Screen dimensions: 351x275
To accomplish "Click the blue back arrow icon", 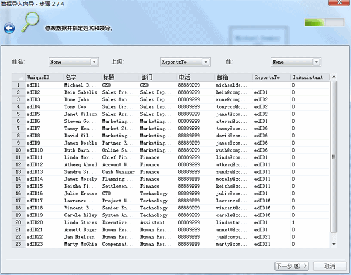I will [9, 27].
